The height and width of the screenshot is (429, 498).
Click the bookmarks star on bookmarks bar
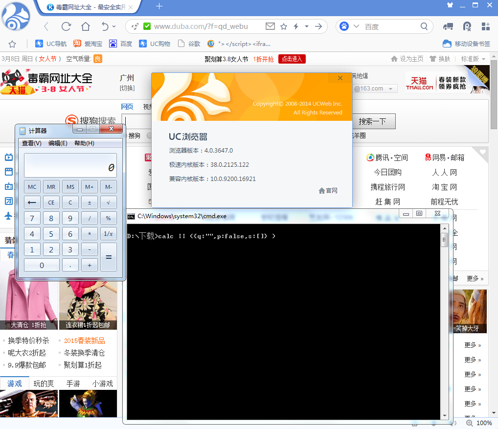[12, 44]
